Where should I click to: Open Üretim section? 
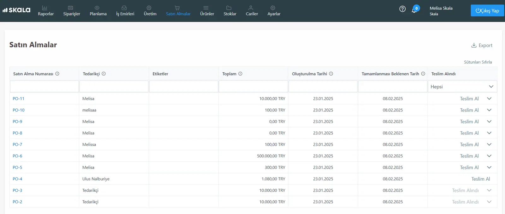point(150,11)
